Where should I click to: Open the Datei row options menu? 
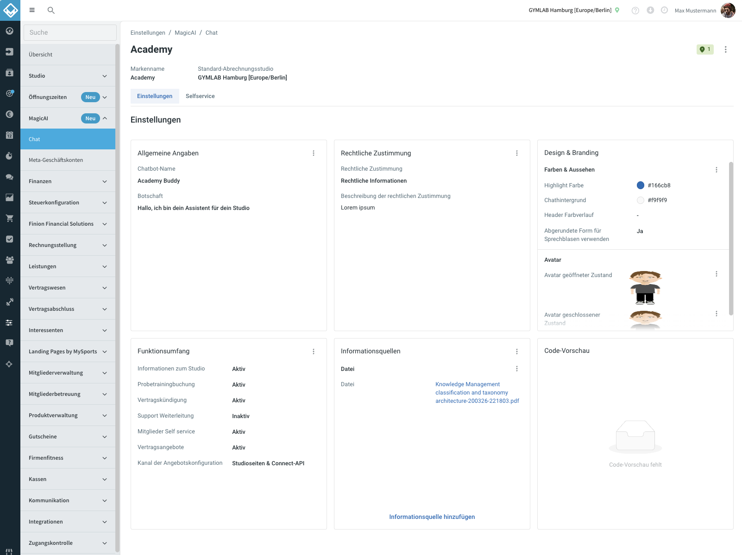click(x=517, y=369)
